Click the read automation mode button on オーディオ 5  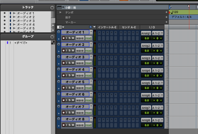[88, 88]
